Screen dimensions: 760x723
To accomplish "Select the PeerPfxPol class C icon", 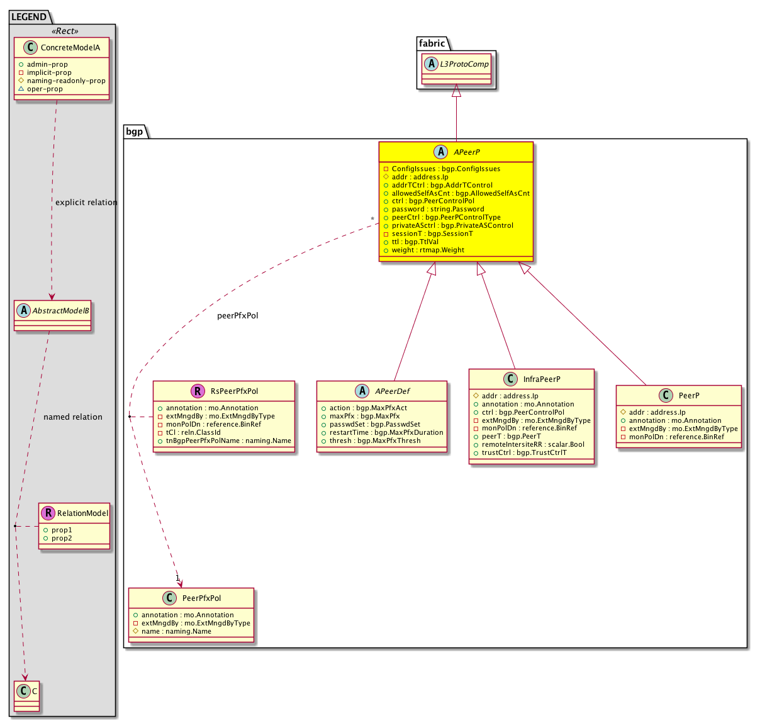I will (x=169, y=598).
